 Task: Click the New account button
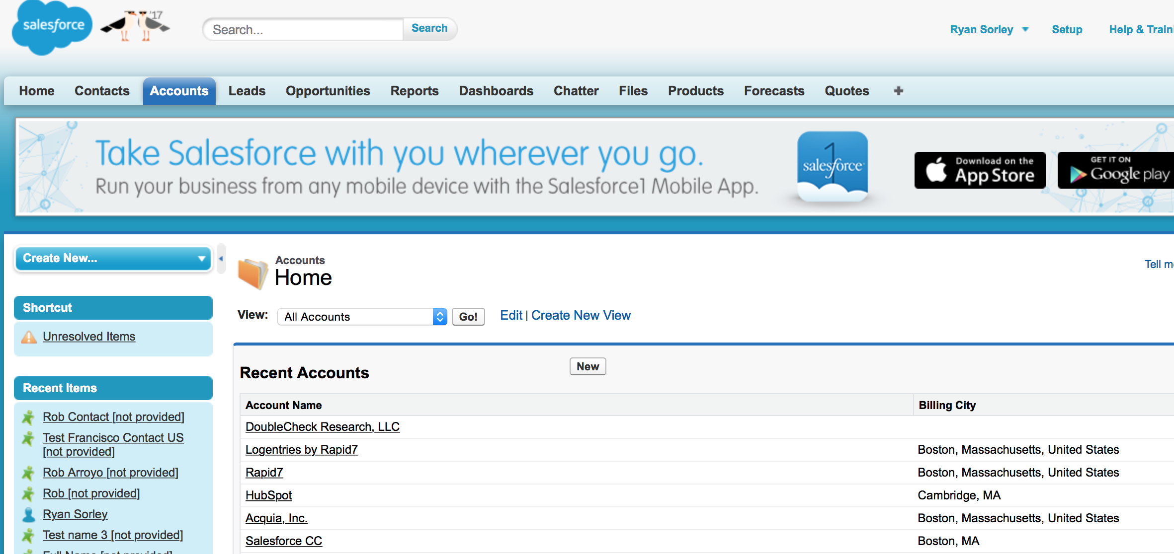coord(587,367)
